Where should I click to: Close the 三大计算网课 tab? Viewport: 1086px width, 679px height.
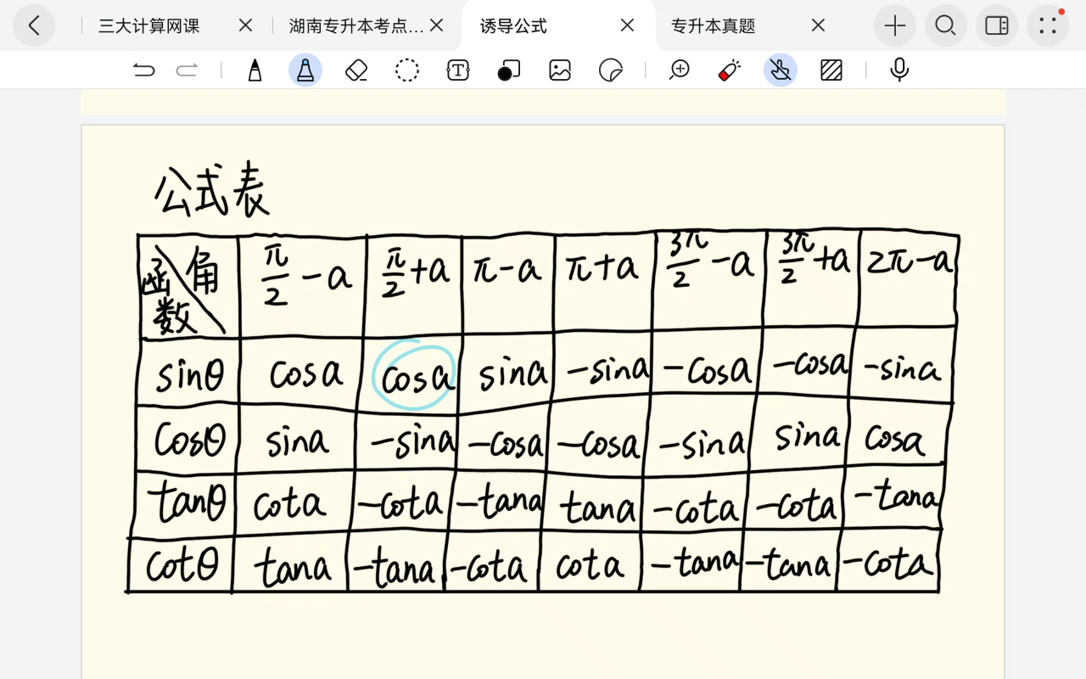coord(245,25)
